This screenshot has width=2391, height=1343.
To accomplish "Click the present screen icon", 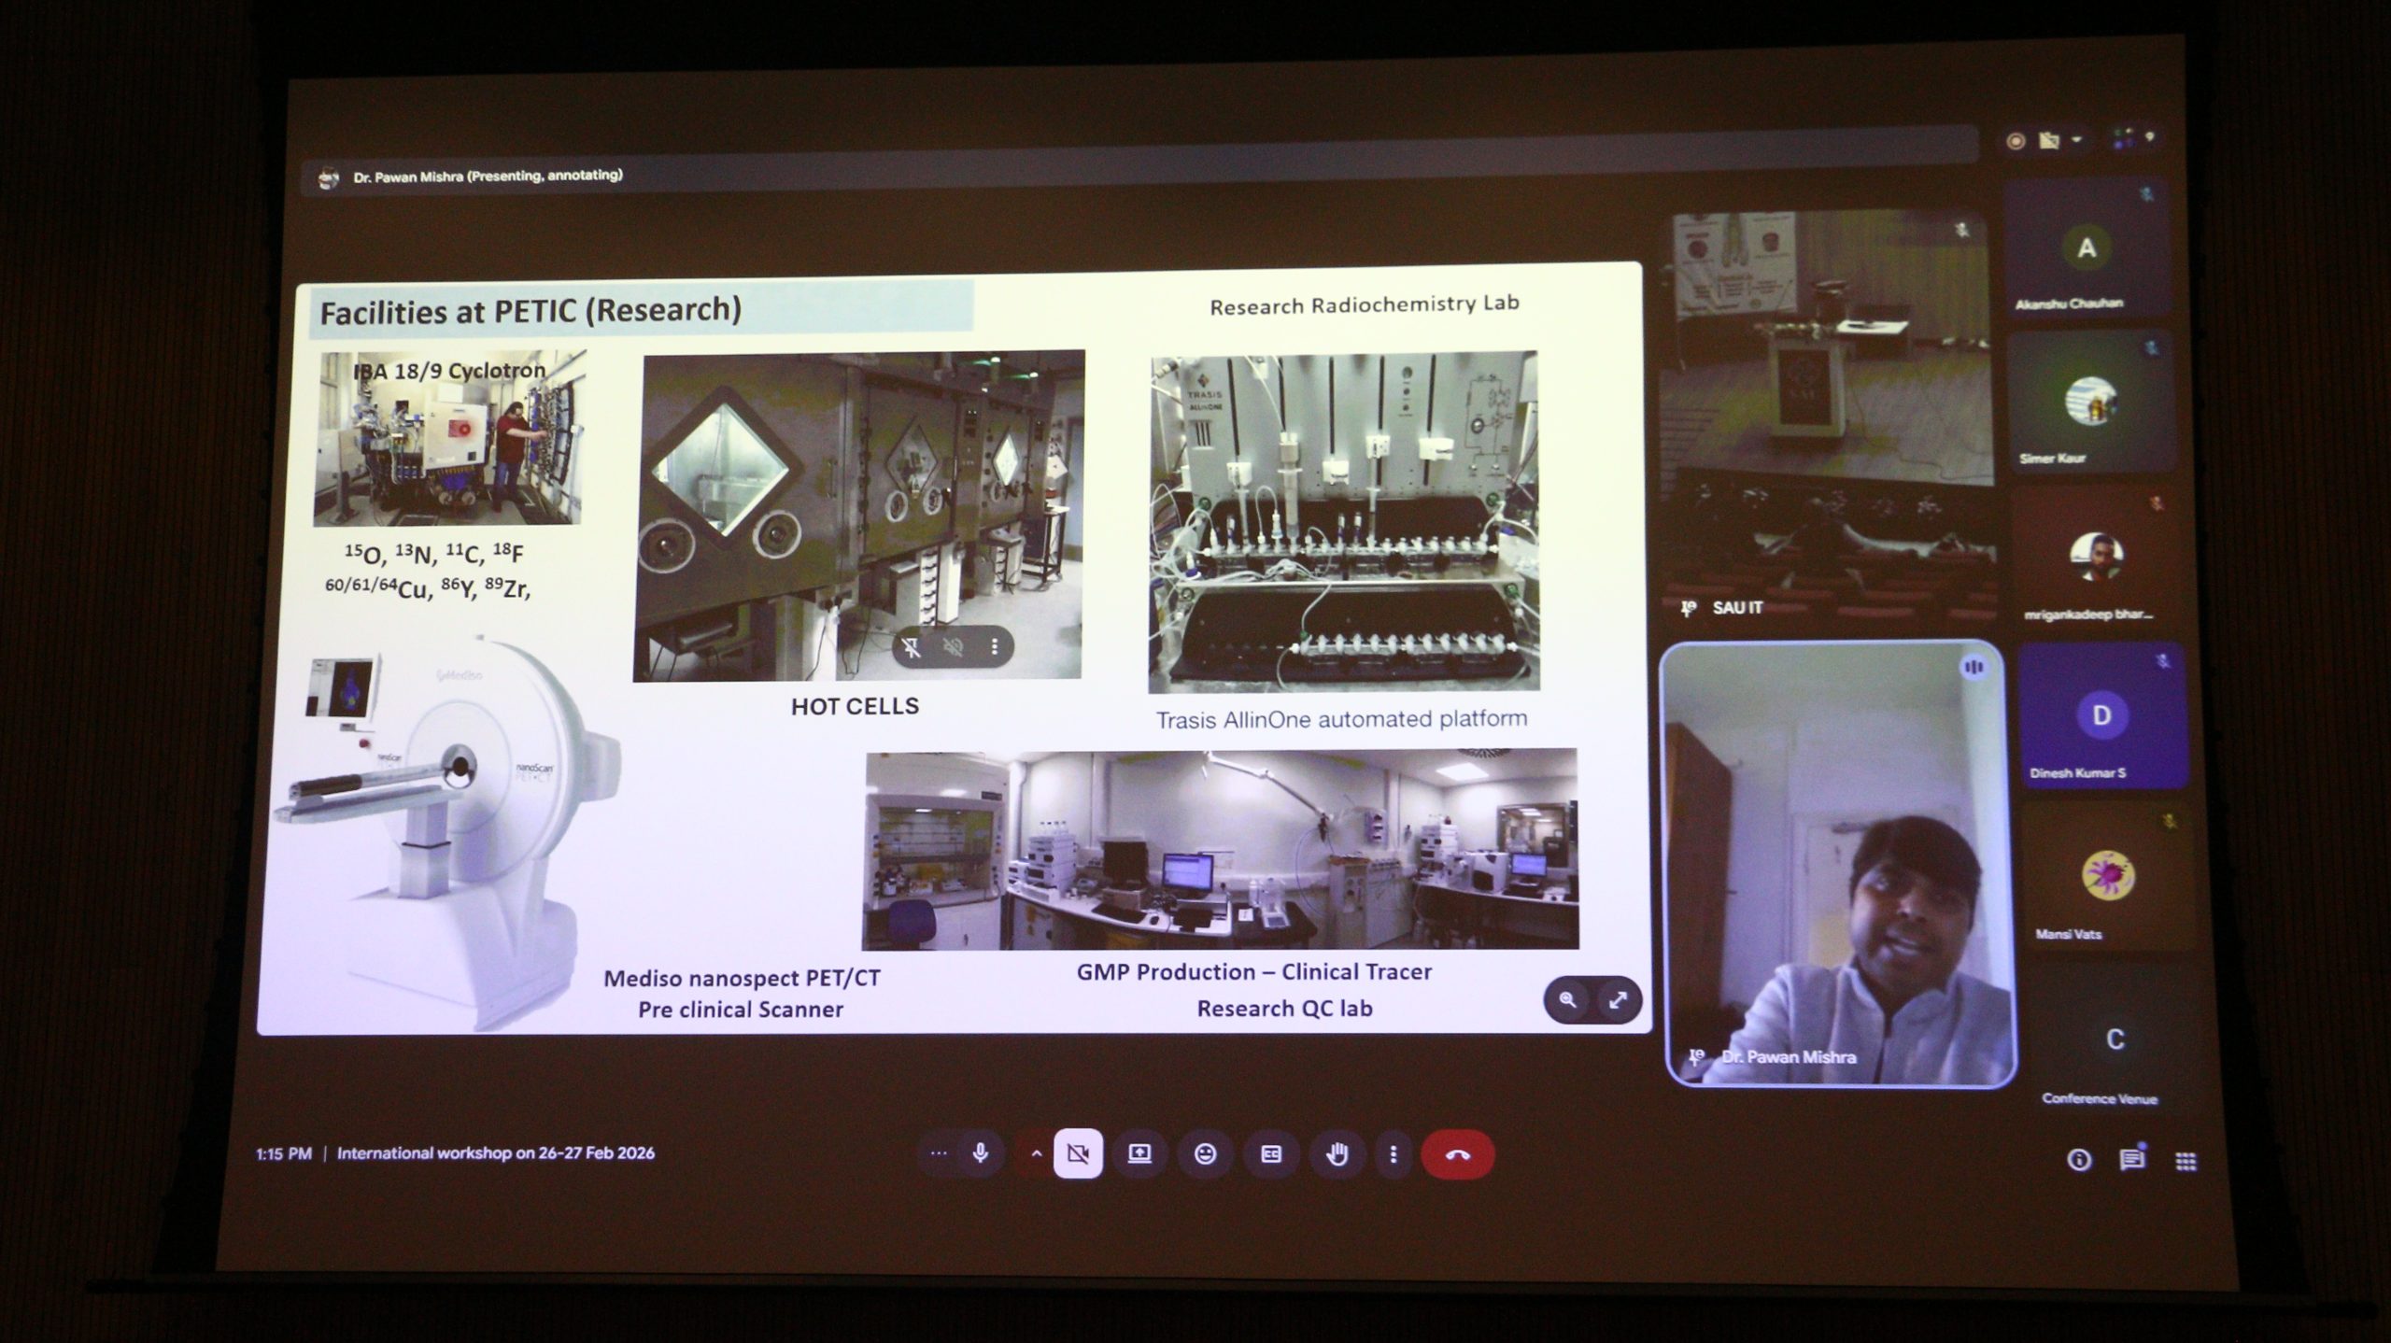I will [1139, 1154].
